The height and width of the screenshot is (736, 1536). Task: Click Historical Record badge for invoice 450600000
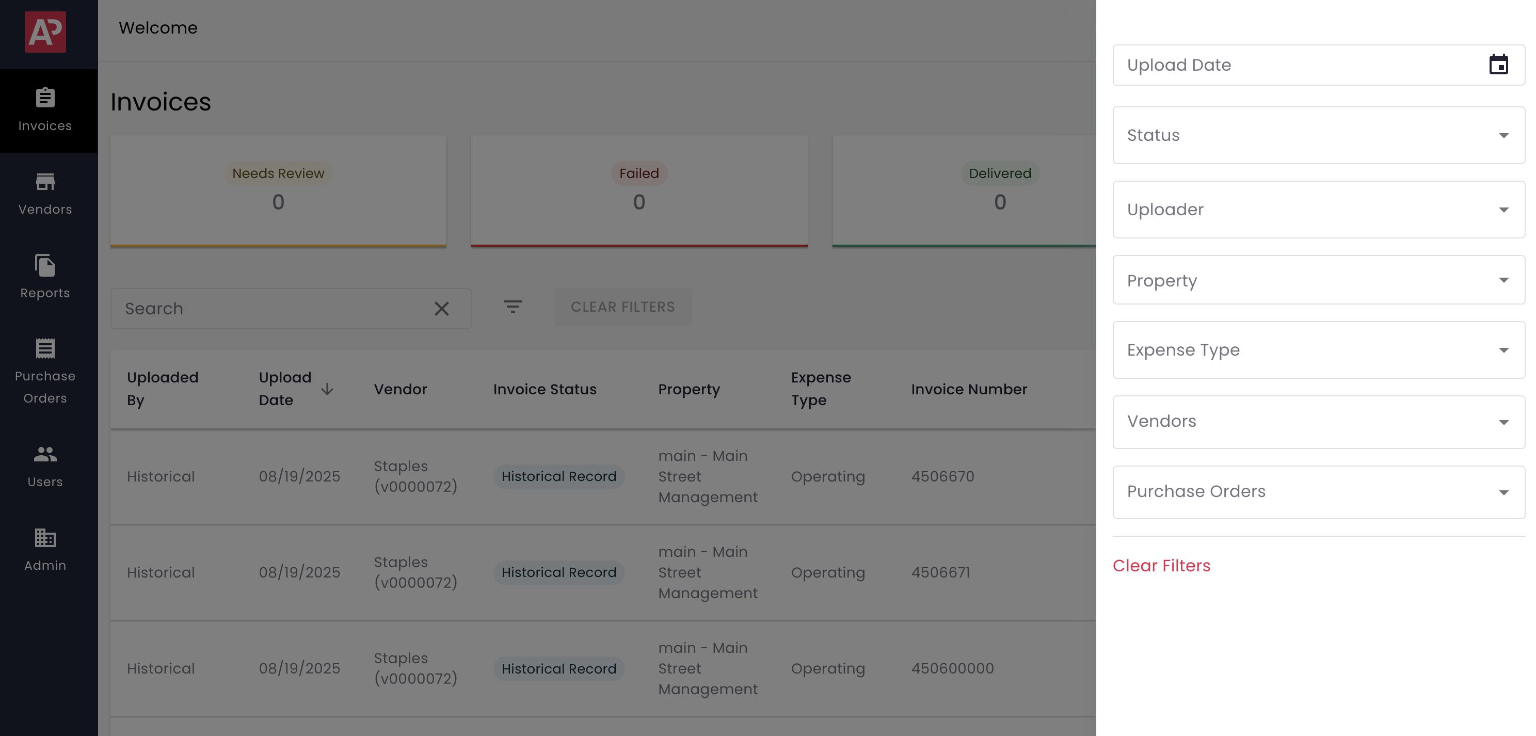558,668
